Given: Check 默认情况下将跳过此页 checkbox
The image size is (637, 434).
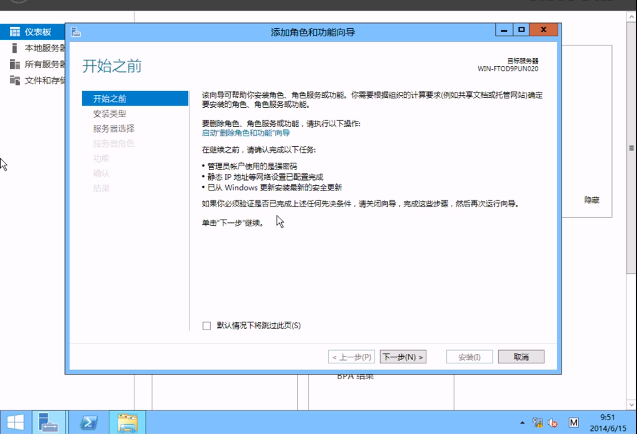Looking at the screenshot, I should (206, 326).
